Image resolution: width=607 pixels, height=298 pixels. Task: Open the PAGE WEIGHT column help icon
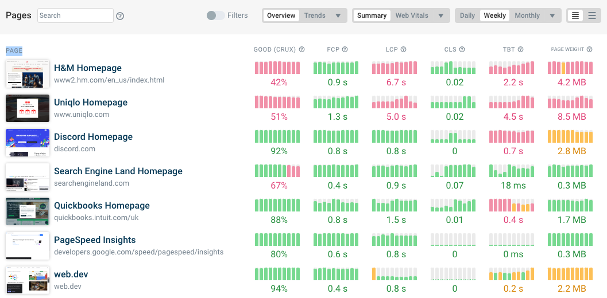point(590,49)
